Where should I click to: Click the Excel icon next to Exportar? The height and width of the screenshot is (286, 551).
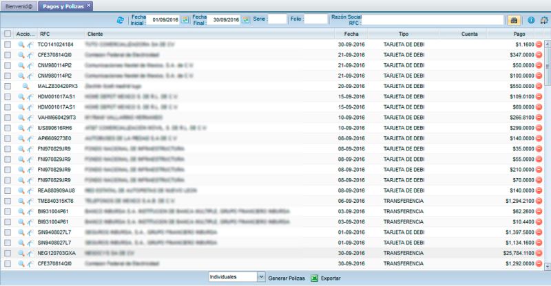coord(314,278)
